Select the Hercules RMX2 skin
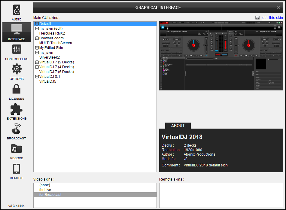This screenshot has height=210, width=286. tap(52, 33)
